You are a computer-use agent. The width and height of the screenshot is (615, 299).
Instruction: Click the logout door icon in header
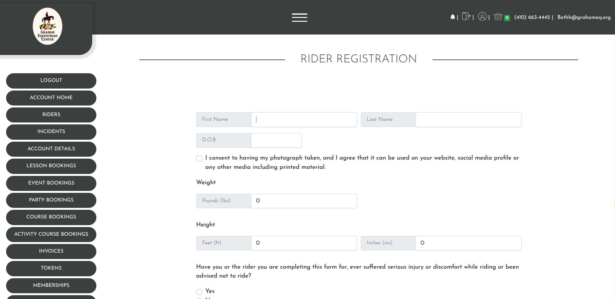(466, 16)
